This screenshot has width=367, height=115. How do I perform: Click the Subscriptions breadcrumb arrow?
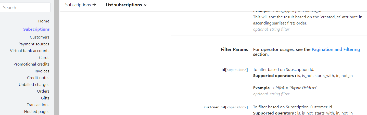(x=94, y=5)
